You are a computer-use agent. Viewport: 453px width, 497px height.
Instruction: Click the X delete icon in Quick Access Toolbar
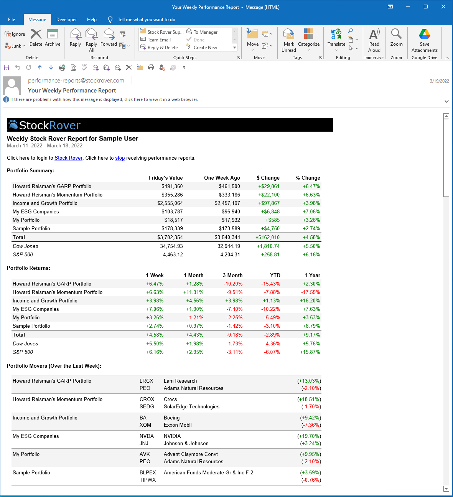[129, 68]
